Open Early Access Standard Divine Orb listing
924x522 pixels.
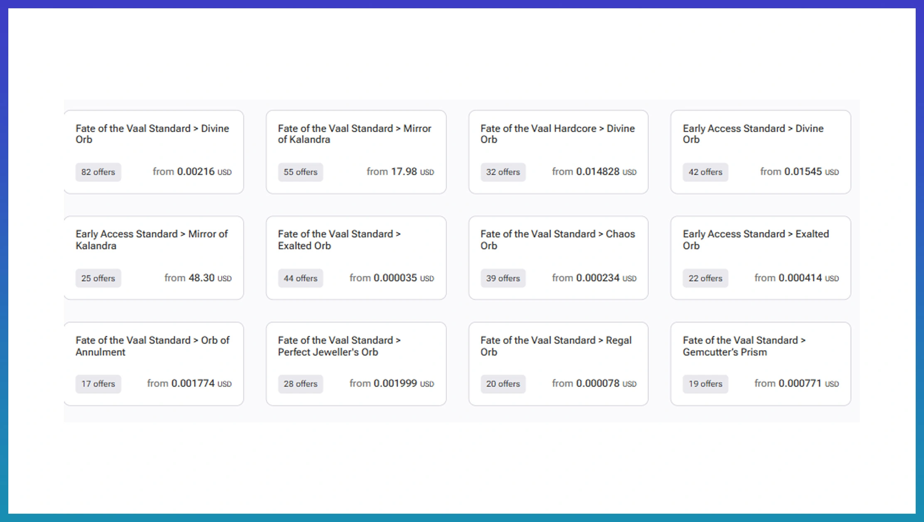753,134
